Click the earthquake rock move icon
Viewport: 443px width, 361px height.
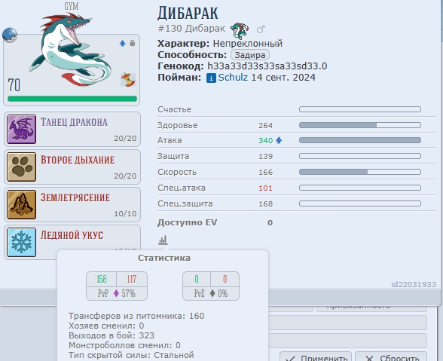[21, 204]
